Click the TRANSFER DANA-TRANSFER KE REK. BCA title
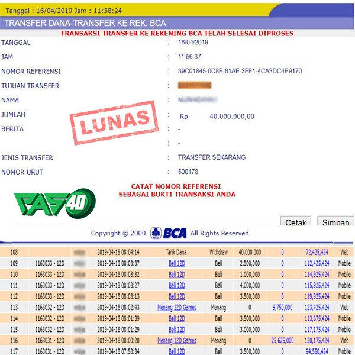The width and height of the screenshot is (355, 355). click(x=85, y=23)
